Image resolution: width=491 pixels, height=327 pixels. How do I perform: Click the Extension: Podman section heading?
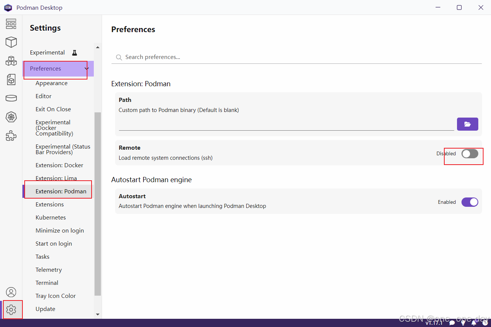pos(141,84)
